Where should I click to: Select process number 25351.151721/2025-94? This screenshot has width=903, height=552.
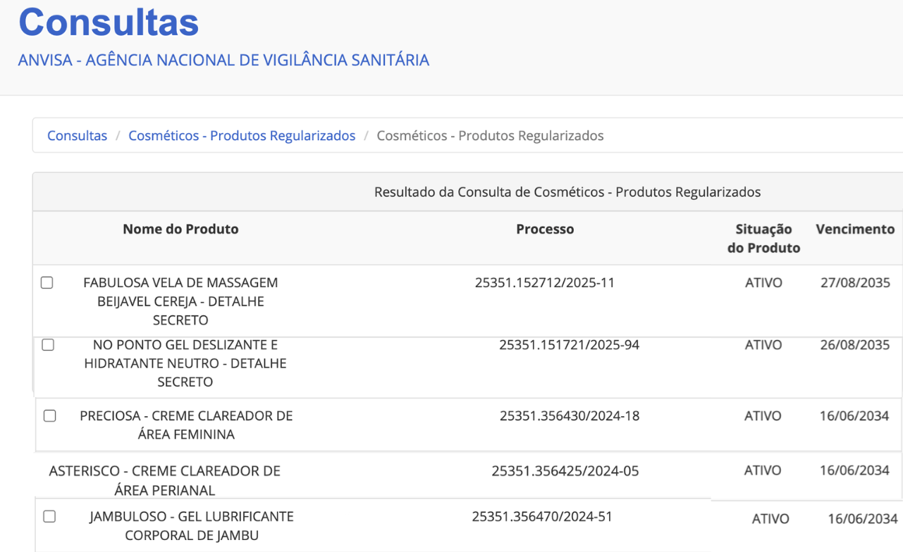(x=570, y=345)
